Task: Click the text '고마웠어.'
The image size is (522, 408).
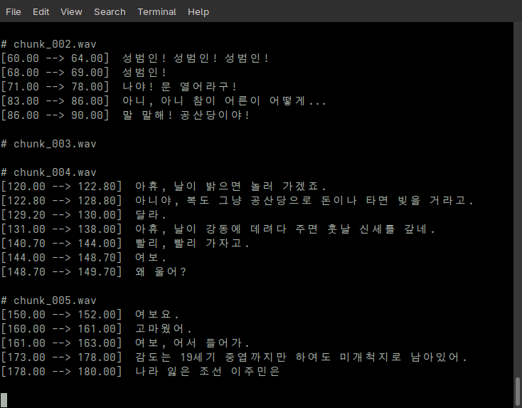Action: tap(164, 329)
